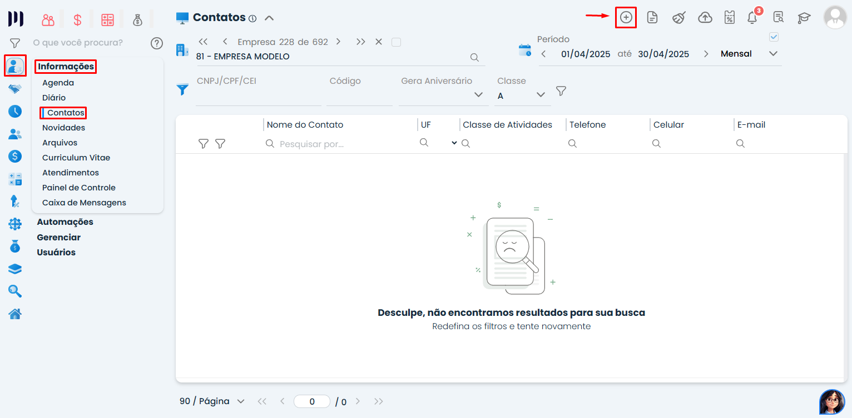Open Painel de Controle menu item

click(79, 188)
